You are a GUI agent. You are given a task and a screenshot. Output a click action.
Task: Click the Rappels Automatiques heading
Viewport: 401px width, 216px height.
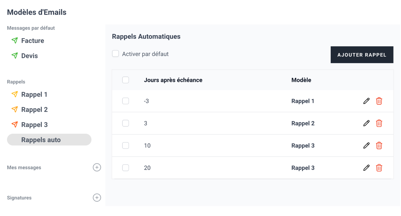146,37
